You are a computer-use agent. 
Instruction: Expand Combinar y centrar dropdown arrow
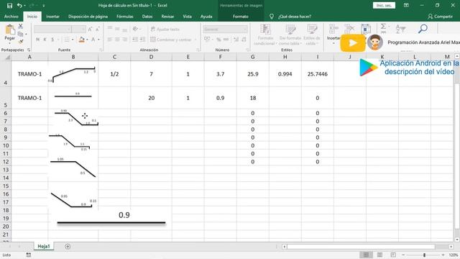pos(195,40)
